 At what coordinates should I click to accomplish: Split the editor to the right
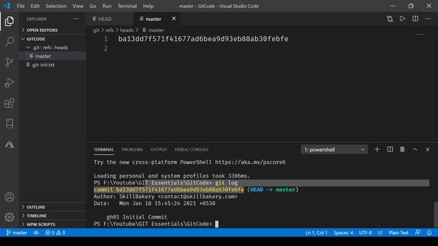click(x=415, y=18)
